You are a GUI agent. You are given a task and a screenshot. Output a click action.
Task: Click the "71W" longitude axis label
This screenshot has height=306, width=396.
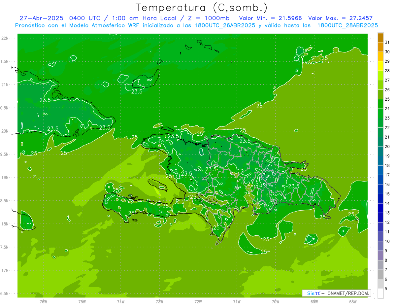click(237, 302)
